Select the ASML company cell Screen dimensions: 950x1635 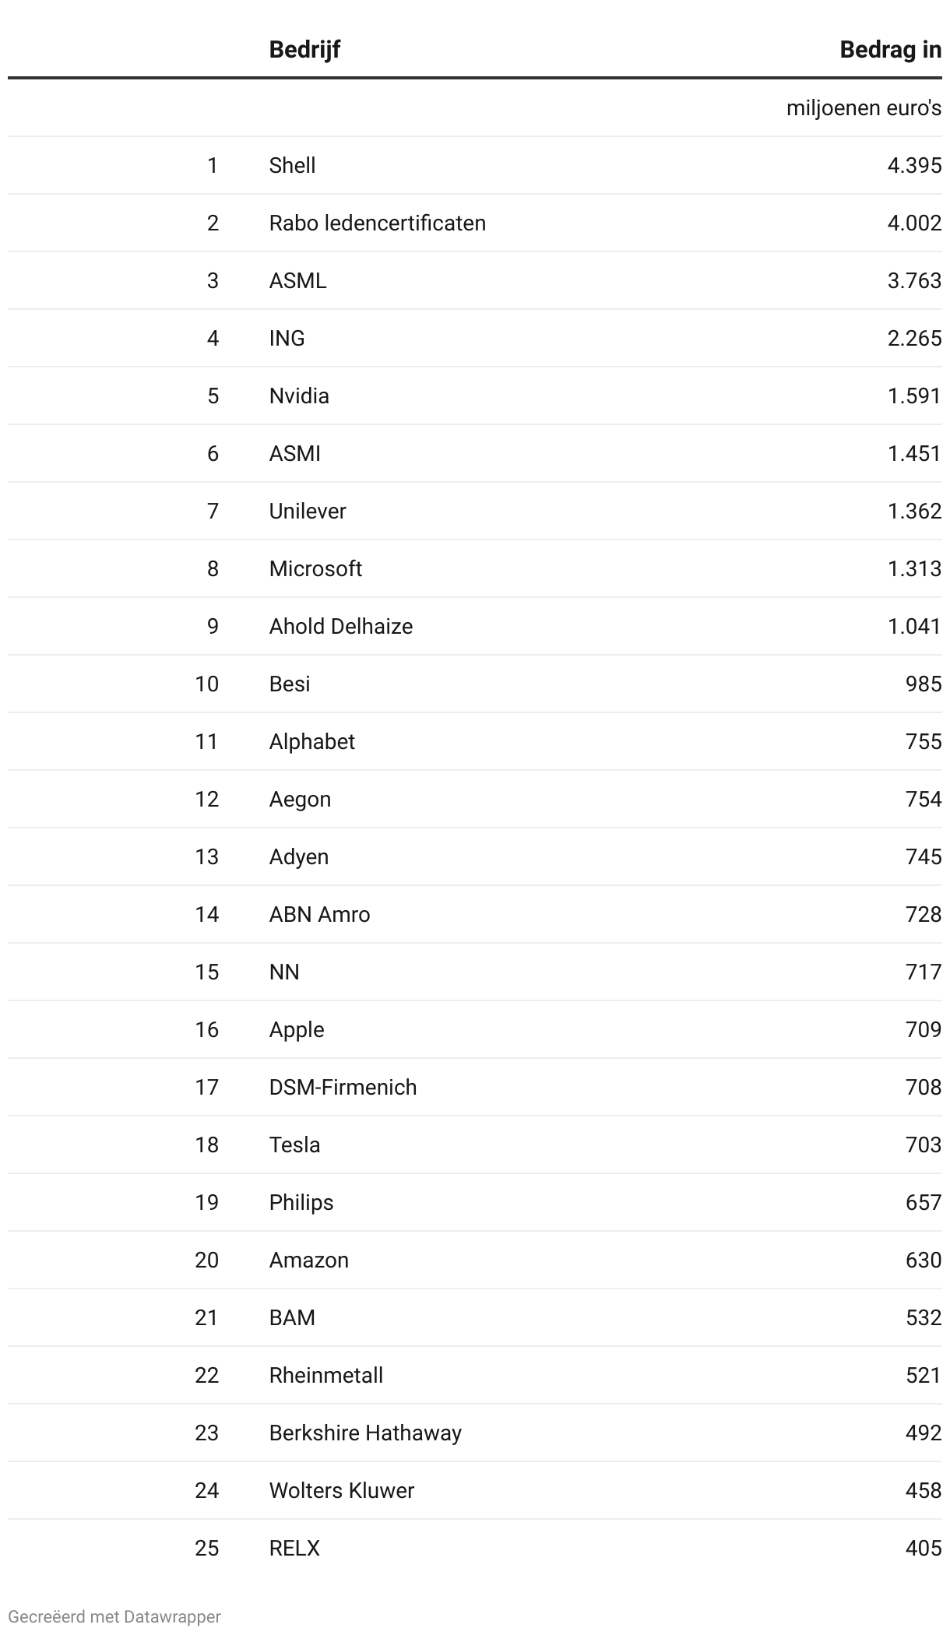pos(297,281)
